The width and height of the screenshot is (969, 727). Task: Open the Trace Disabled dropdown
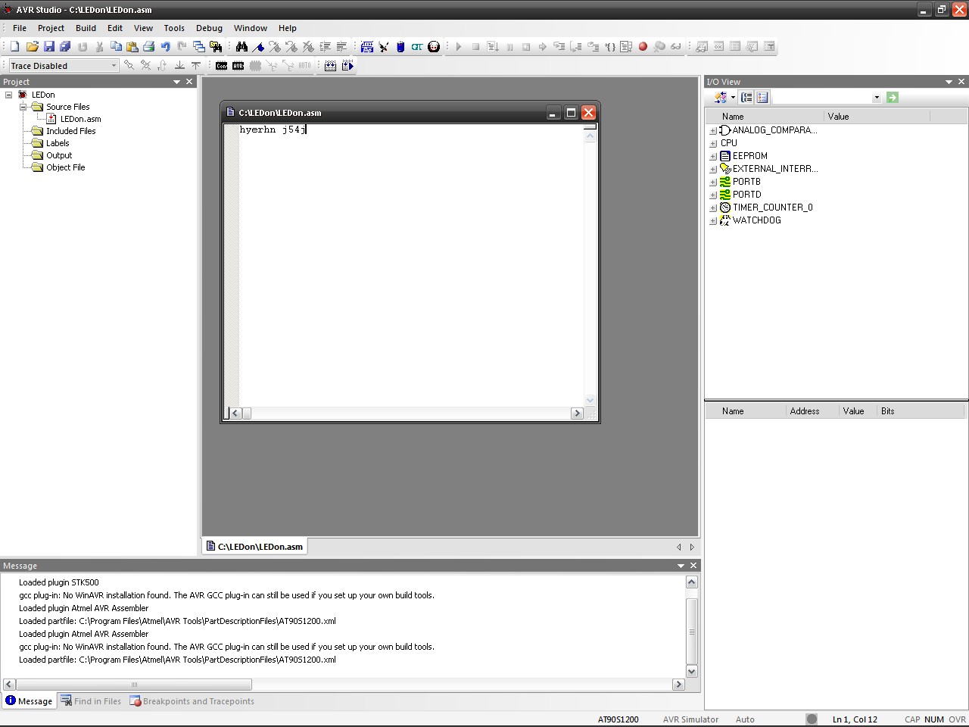114,66
